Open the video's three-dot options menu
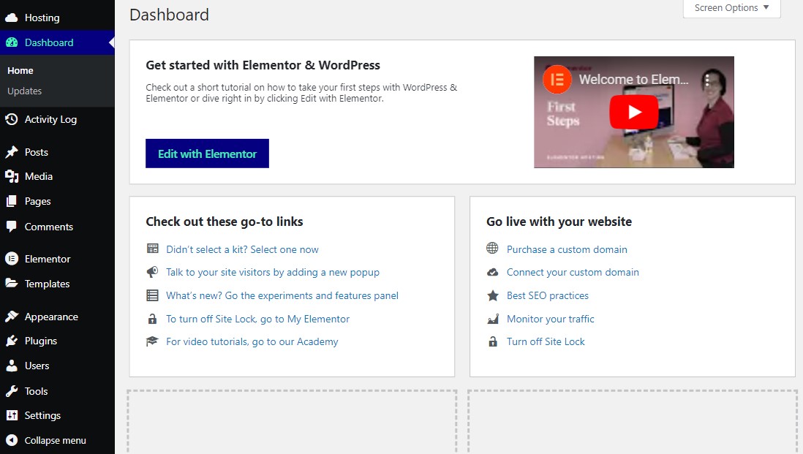Image resolution: width=803 pixels, height=454 pixels. coord(707,80)
